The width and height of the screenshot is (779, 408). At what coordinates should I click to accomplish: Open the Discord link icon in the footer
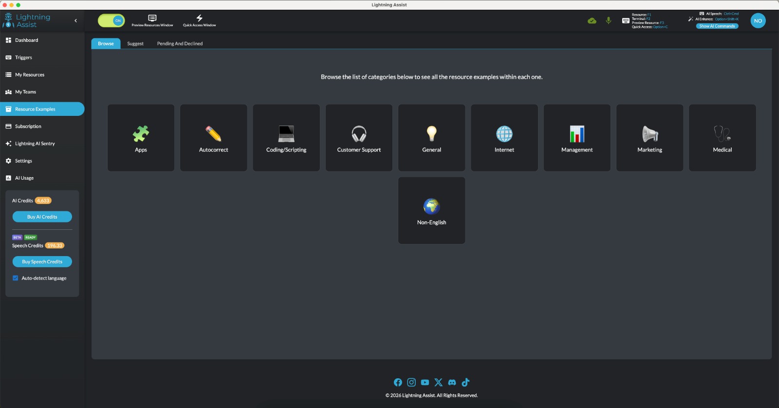(x=452, y=382)
